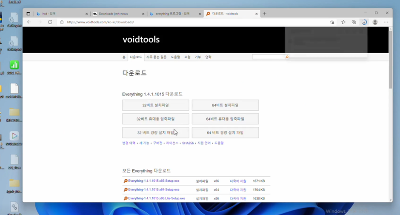Click Everything-1.4.1.1015.x86.Lite-Setup.exe link
400x215 pixels.
(x=157, y=198)
